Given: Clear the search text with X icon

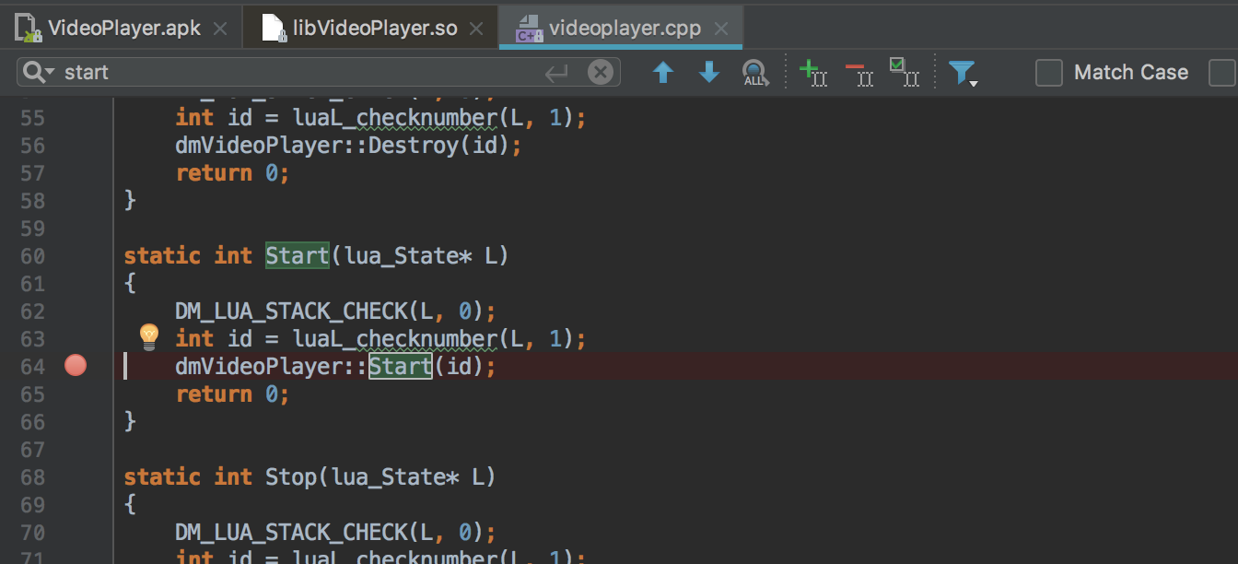Looking at the screenshot, I should (x=601, y=72).
